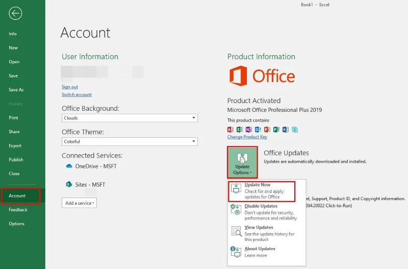Click the Switch account link
This screenshot has width=408, height=269.
76,94
